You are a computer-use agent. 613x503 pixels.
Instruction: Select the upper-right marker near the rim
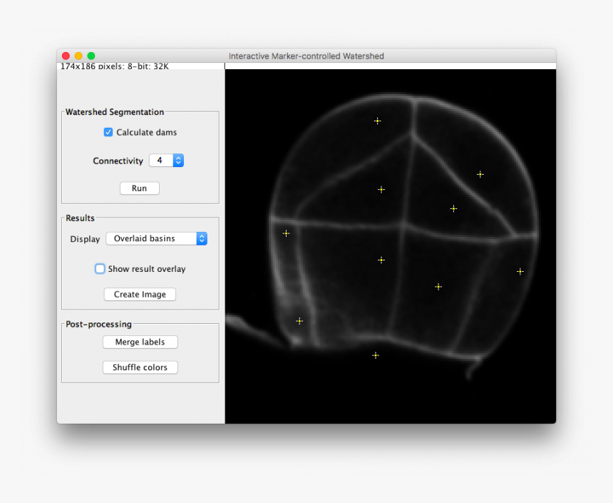[x=480, y=174]
